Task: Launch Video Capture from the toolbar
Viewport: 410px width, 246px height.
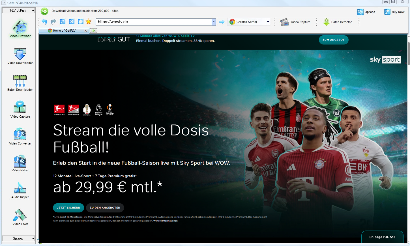Action: coord(295,22)
